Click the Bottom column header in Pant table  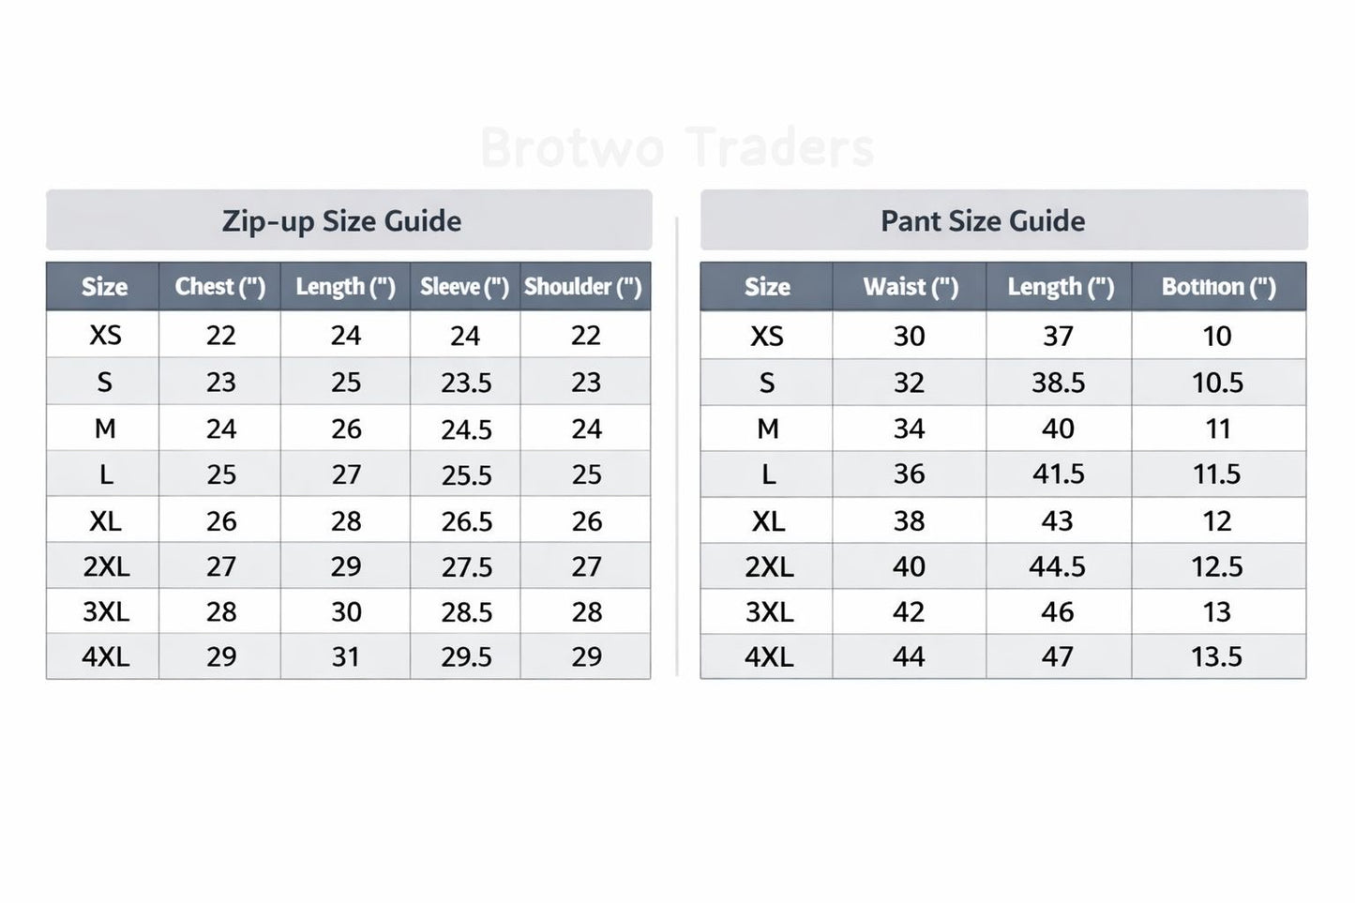(1218, 287)
